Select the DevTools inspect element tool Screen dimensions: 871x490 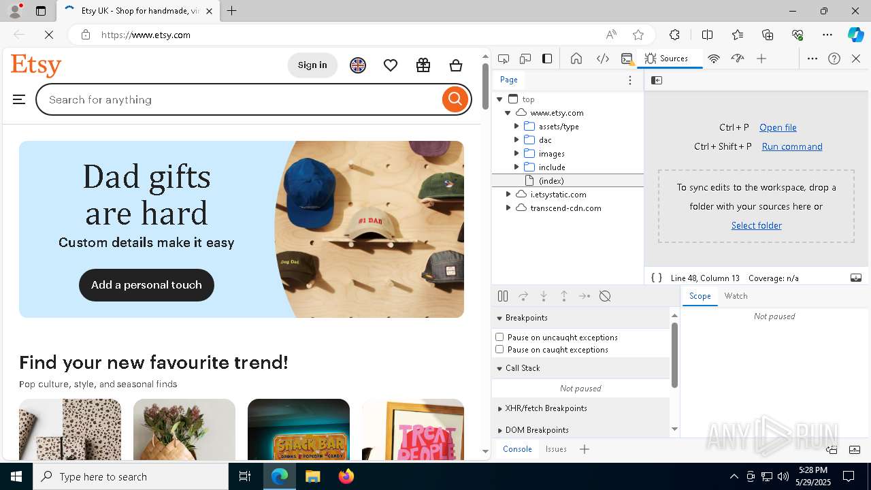pyautogui.click(x=504, y=59)
